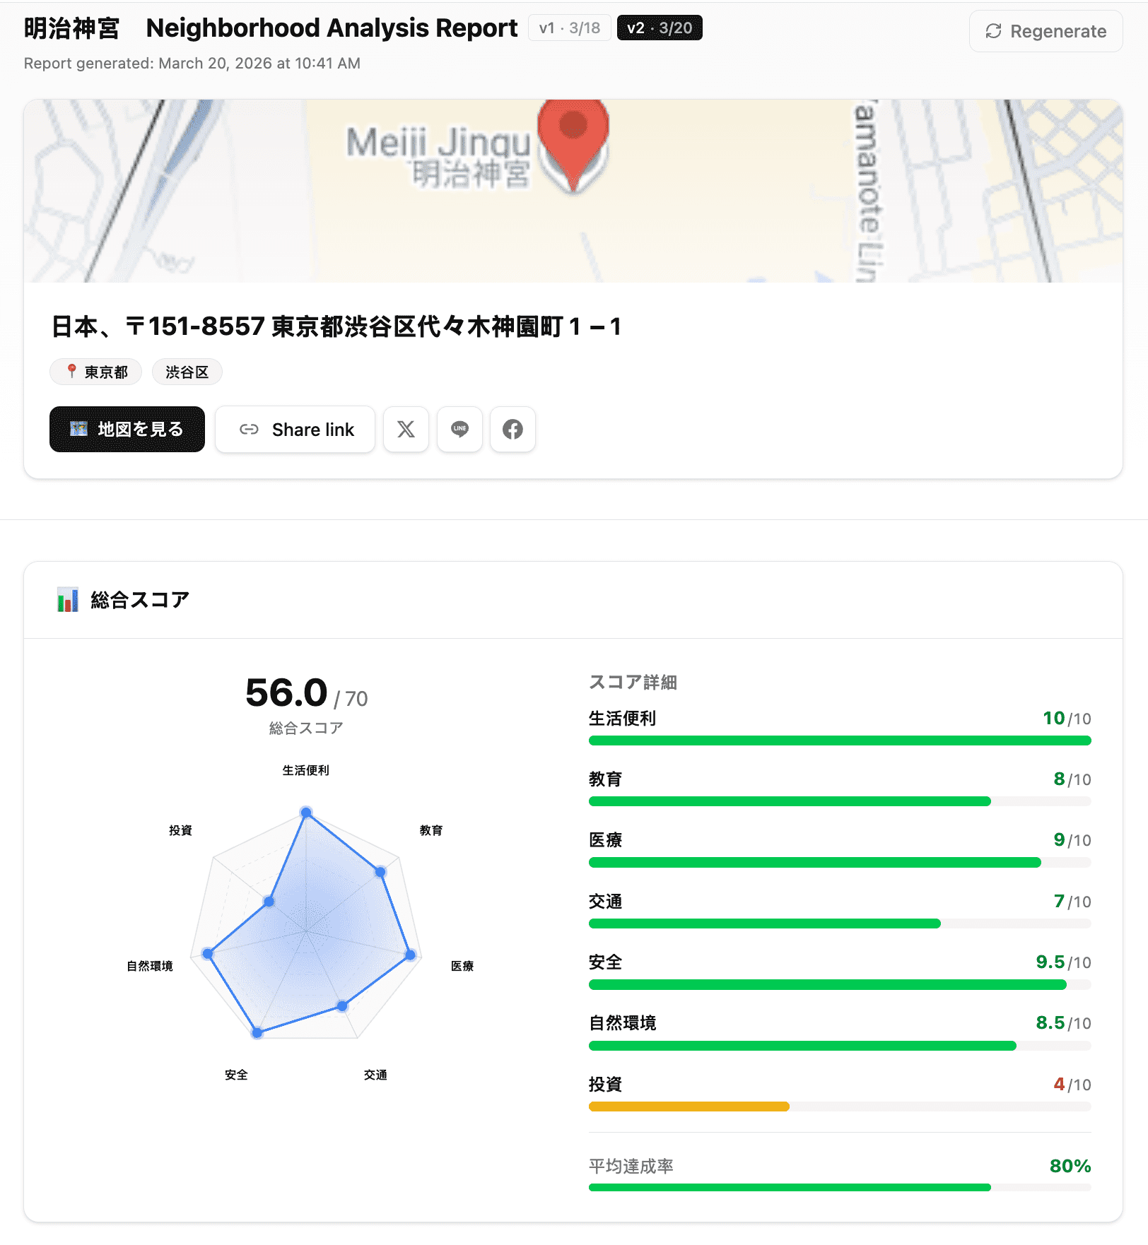Switch to the v1 · 3/18 version tab
The width and height of the screenshot is (1148, 1245).
point(570,28)
